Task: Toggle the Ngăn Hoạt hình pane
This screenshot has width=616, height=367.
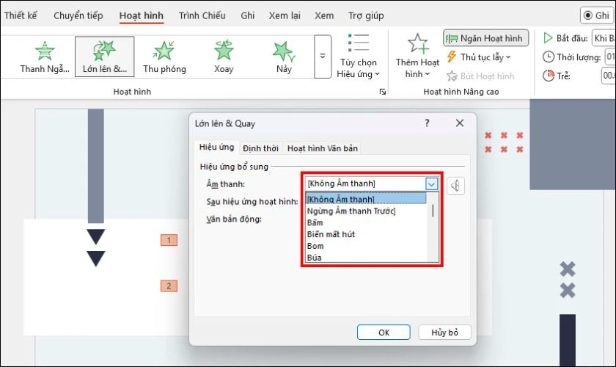Action: point(485,38)
